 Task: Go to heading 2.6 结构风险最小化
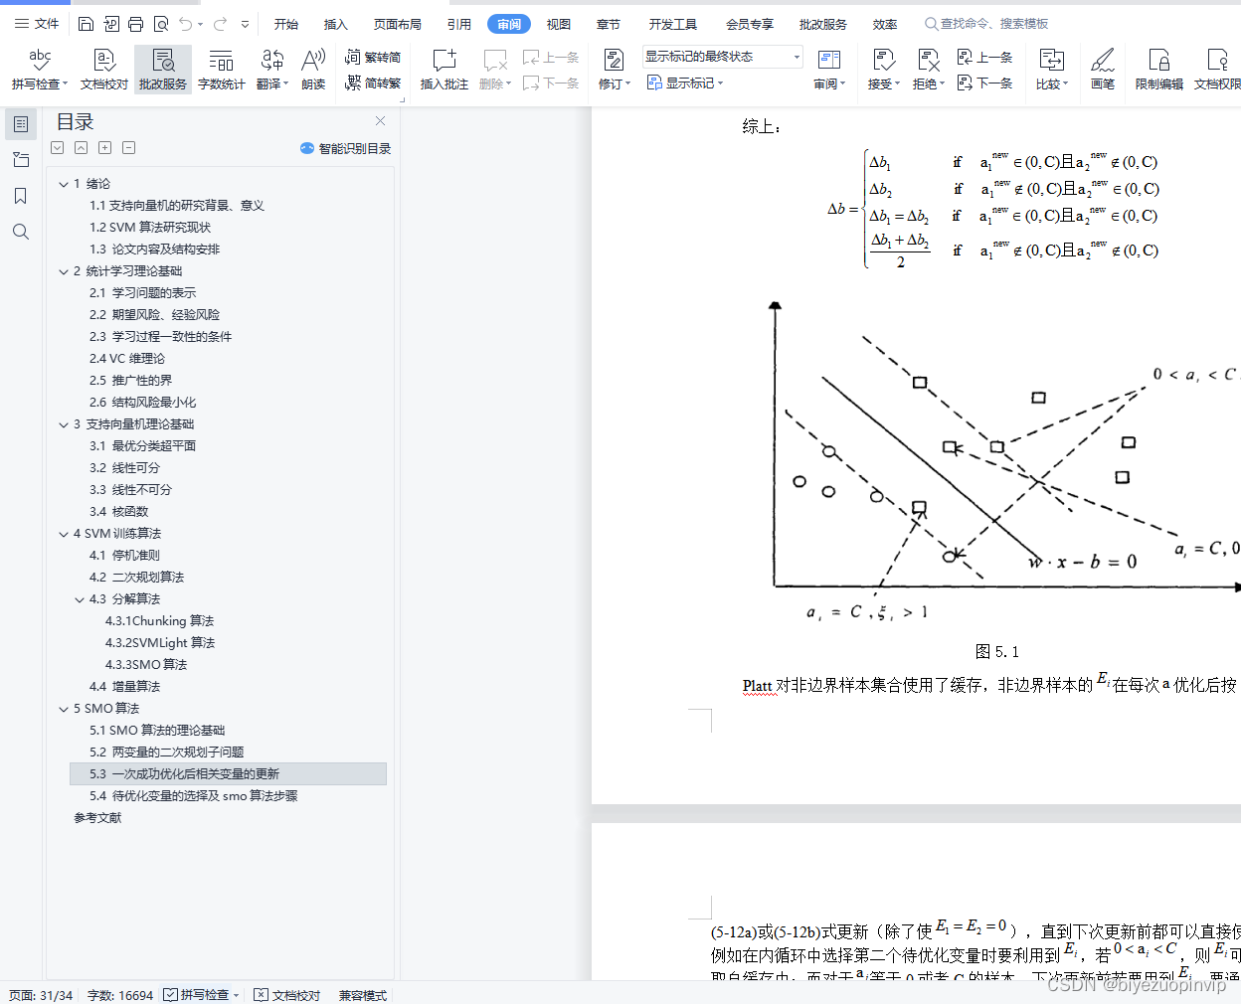(142, 403)
